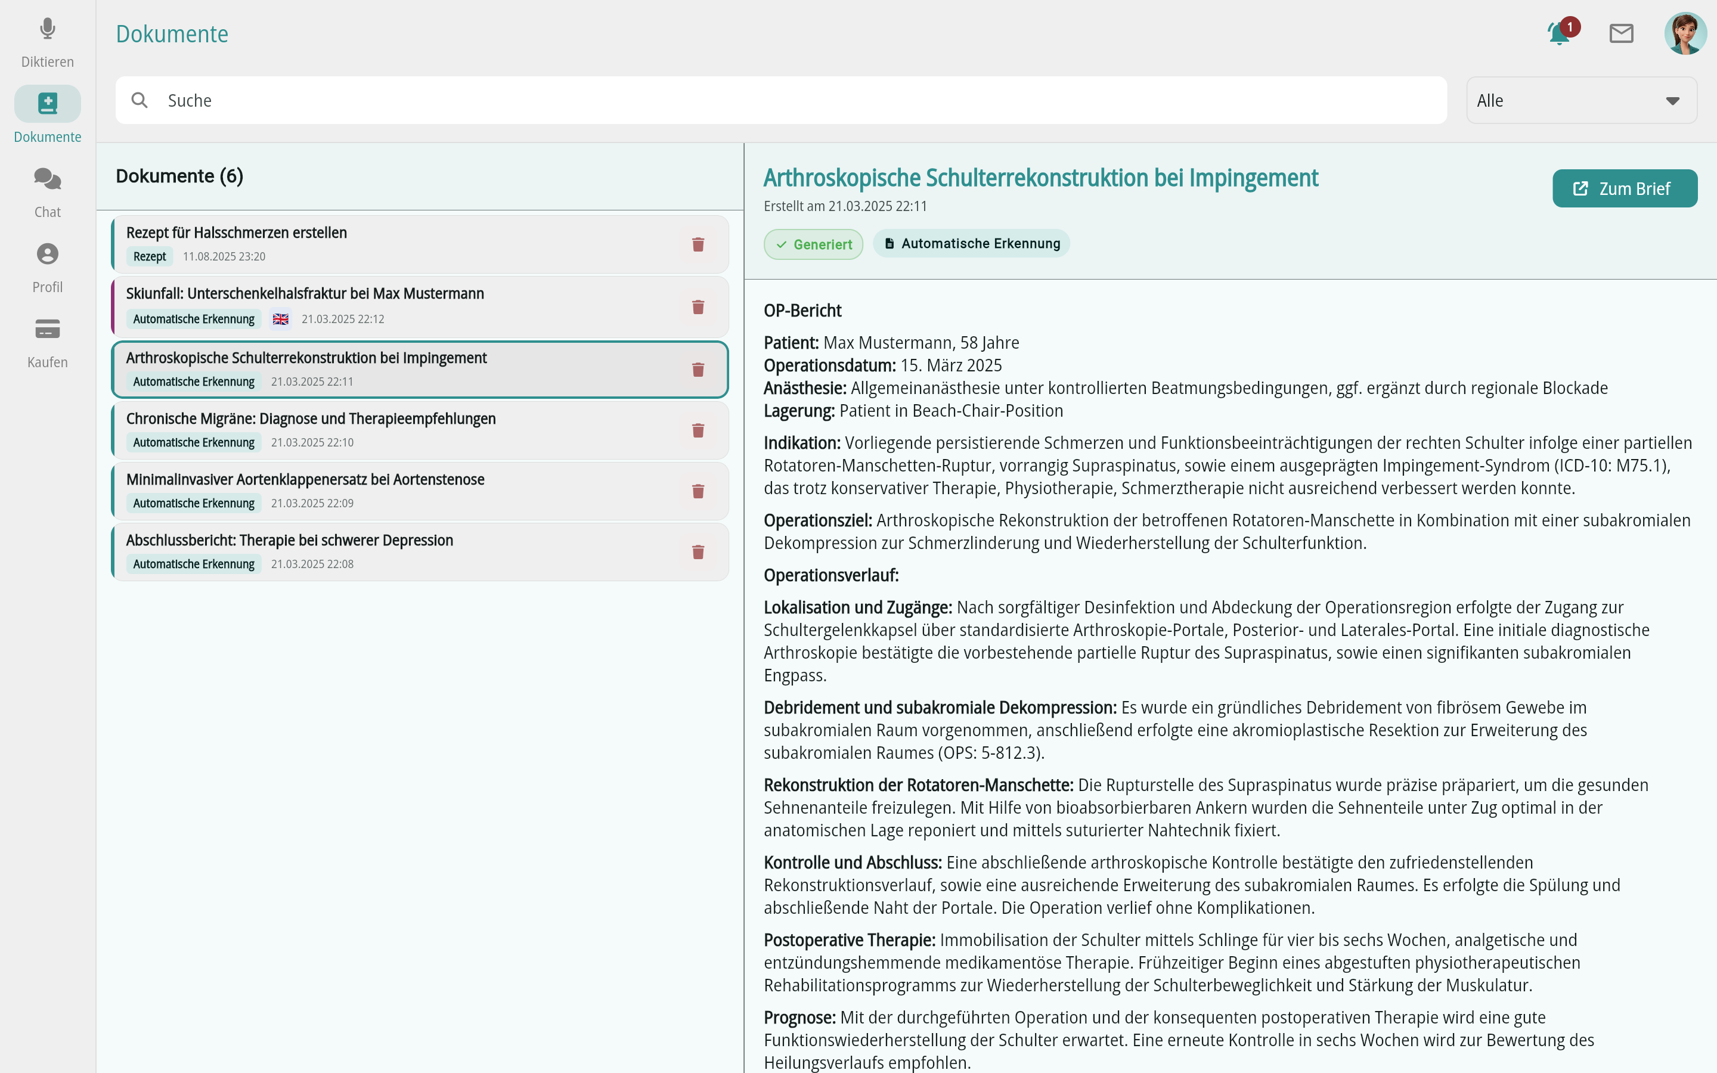The image size is (1717, 1073).
Task: Delete the Minimalinvasiver Aortenklappenersatz document
Action: pos(698,491)
